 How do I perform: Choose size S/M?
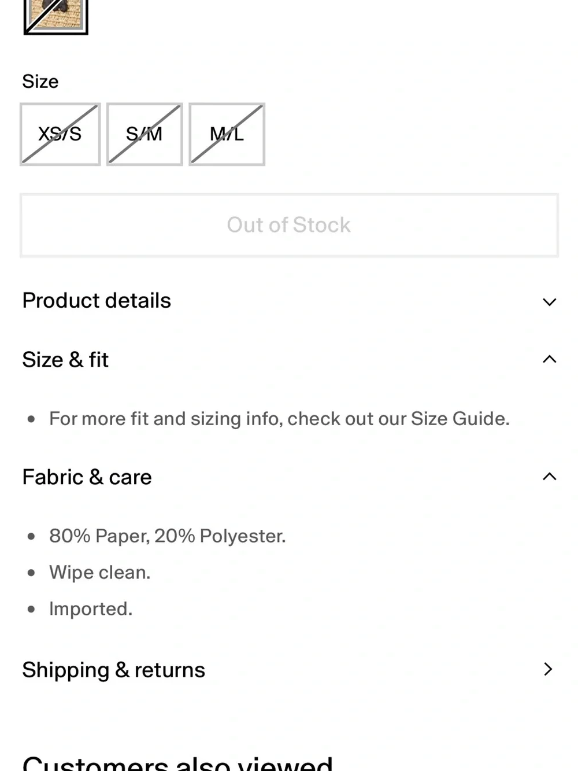[x=144, y=134]
